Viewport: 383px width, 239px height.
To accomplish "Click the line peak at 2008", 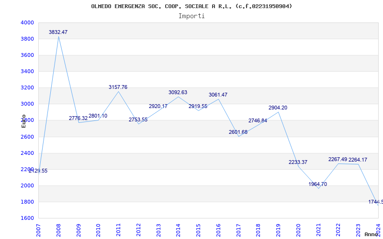I will point(58,36).
